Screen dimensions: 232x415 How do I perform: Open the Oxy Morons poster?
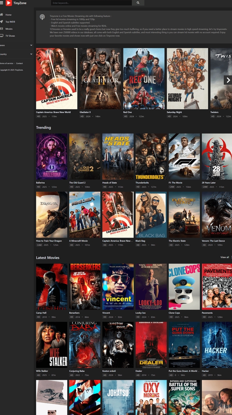tap(151, 397)
